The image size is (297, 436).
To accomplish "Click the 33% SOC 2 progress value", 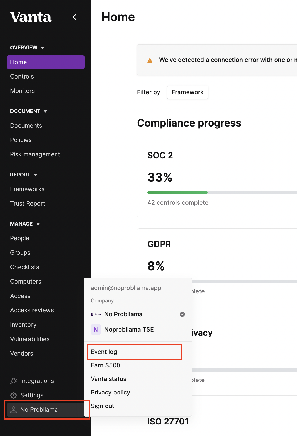I will 160,177.
